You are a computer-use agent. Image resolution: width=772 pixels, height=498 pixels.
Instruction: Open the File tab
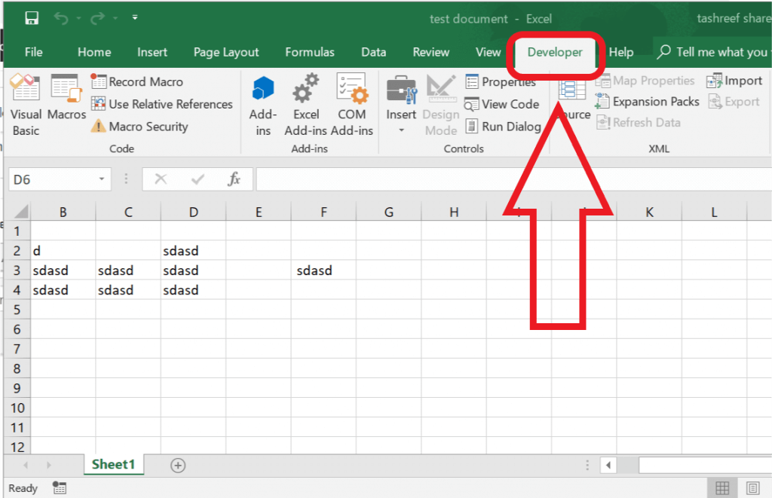(x=33, y=52)
